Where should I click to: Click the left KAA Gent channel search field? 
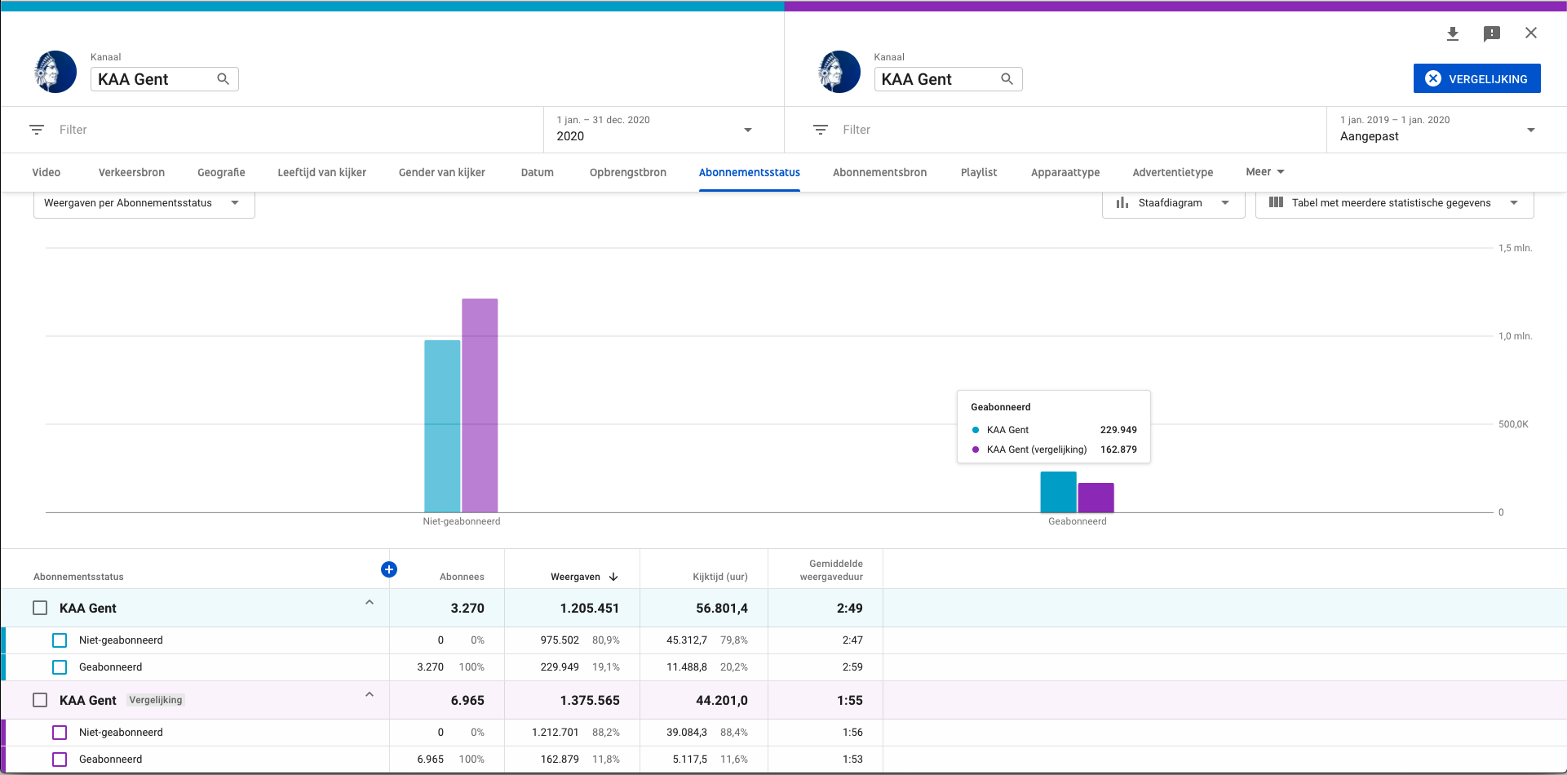pos(164,79)
